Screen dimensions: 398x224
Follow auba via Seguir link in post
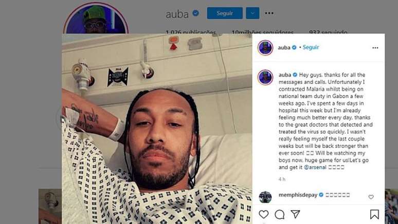click(x=311, y=47)
